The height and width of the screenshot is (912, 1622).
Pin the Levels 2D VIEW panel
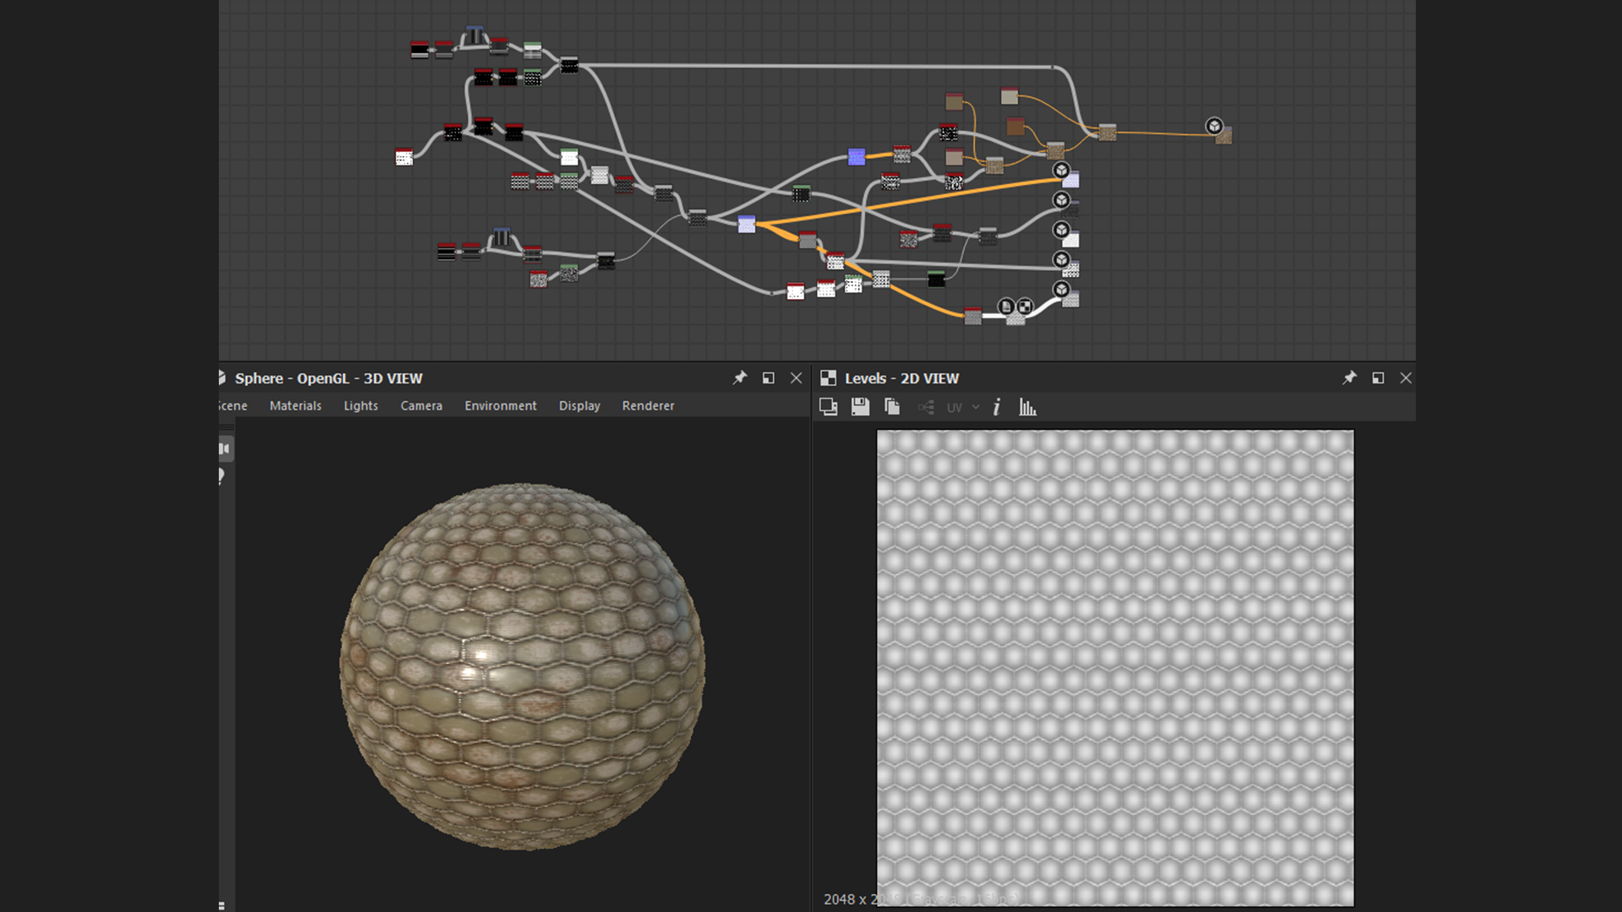[x=1349, y=377]
